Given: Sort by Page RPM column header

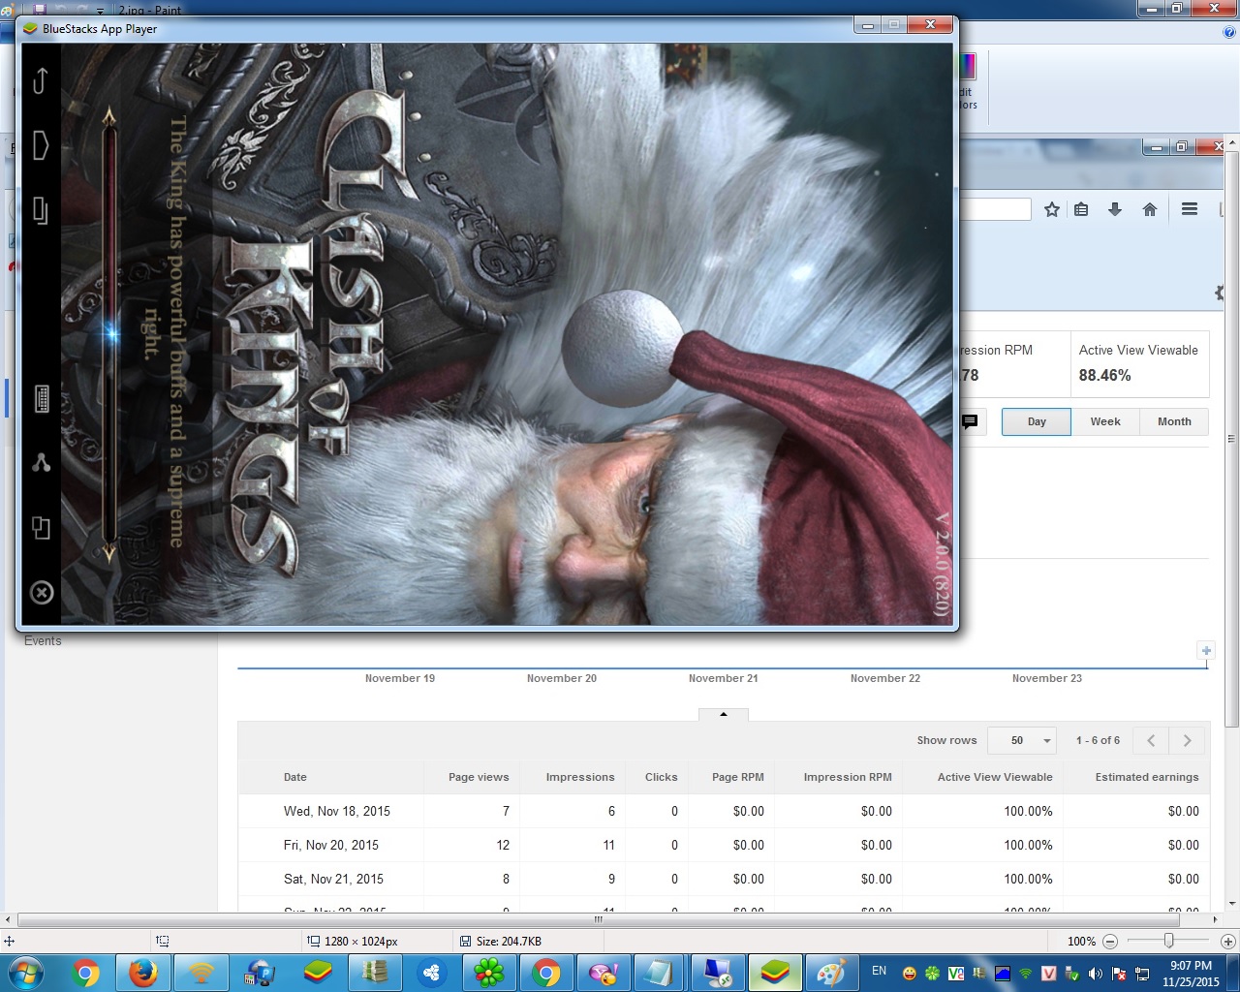Looking at the screenshot, I should (x=738, y=777).
